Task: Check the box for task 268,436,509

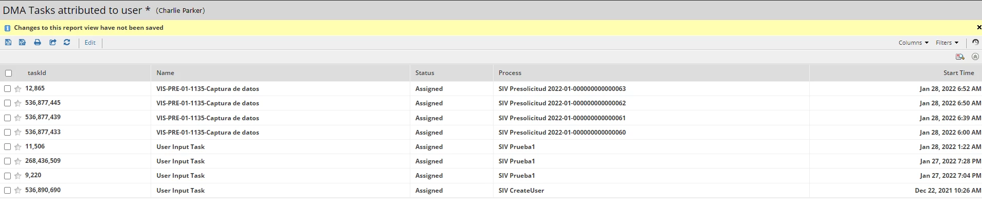Action: tap(7, 161)
